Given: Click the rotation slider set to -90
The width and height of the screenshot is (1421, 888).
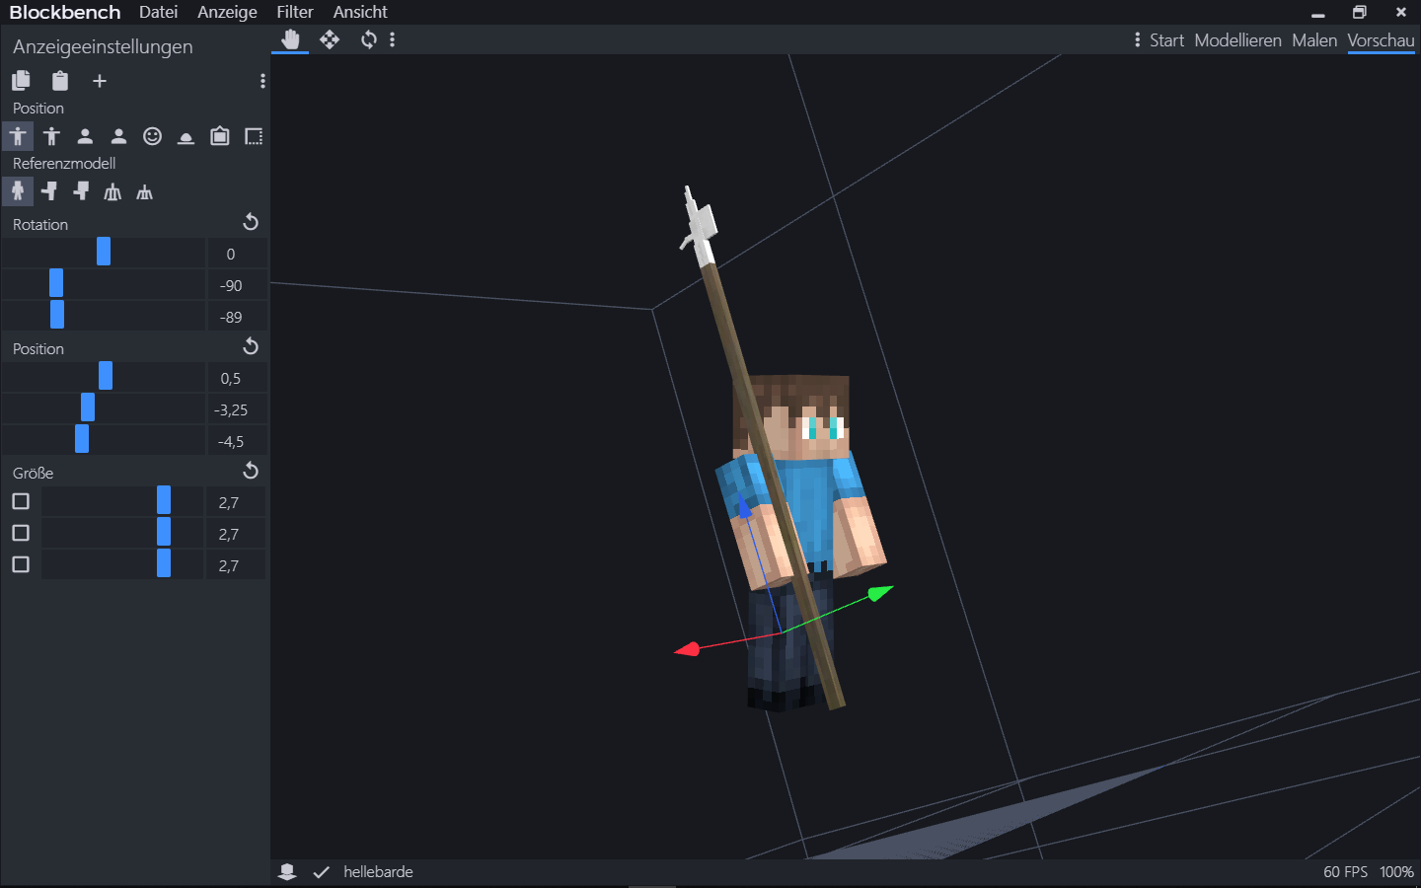Looking at the screenshot, I should [x=104, y=284].
